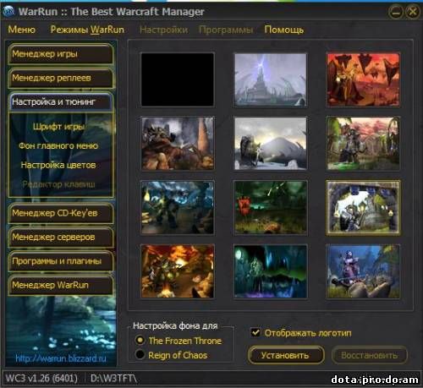The height and width of the screenshot is (388, 423).
Task: Select the solid black background thumbnail
Action: coord(178,79)
